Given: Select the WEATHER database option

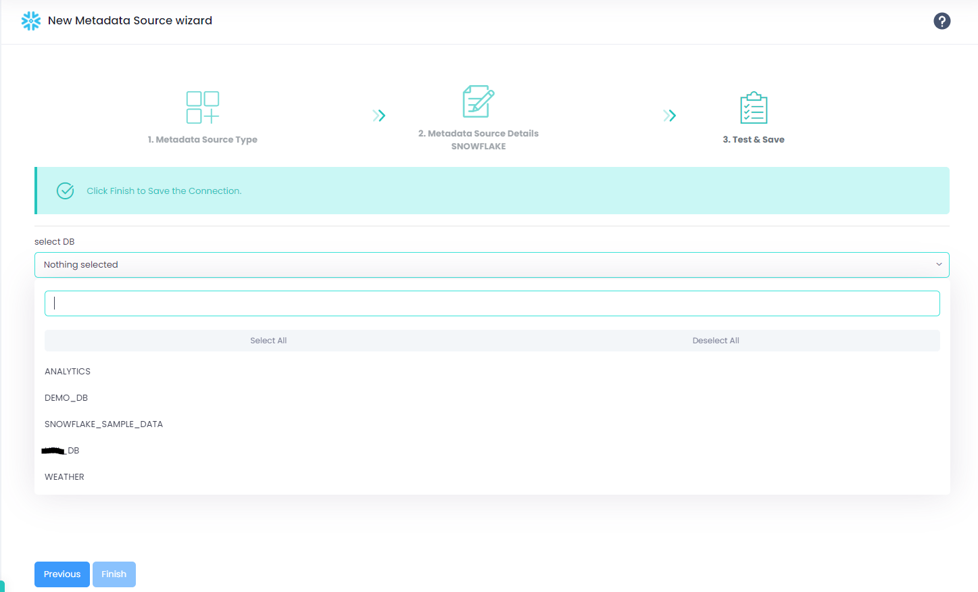Looking at the screenshot, I should 64,477.
